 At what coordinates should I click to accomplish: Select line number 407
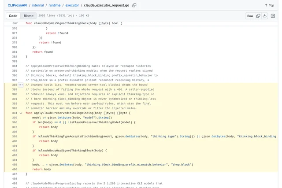[15, 174]
